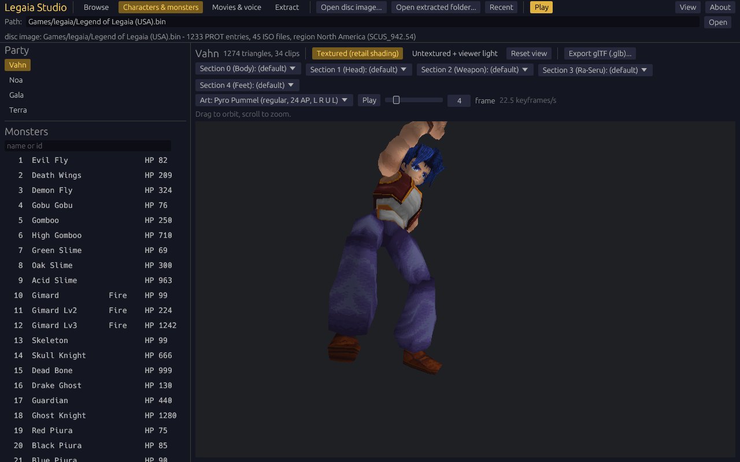This screenshot has width=740, height=462.
Task: Select Ghost Knight monster row
Action: pyautogui.click(x=95, y=415)
